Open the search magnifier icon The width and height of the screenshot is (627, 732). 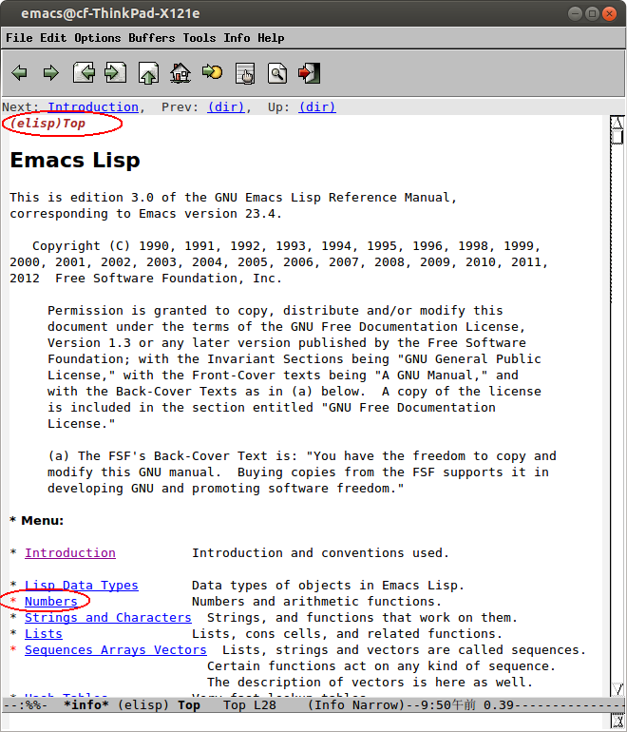click(277, 73)
